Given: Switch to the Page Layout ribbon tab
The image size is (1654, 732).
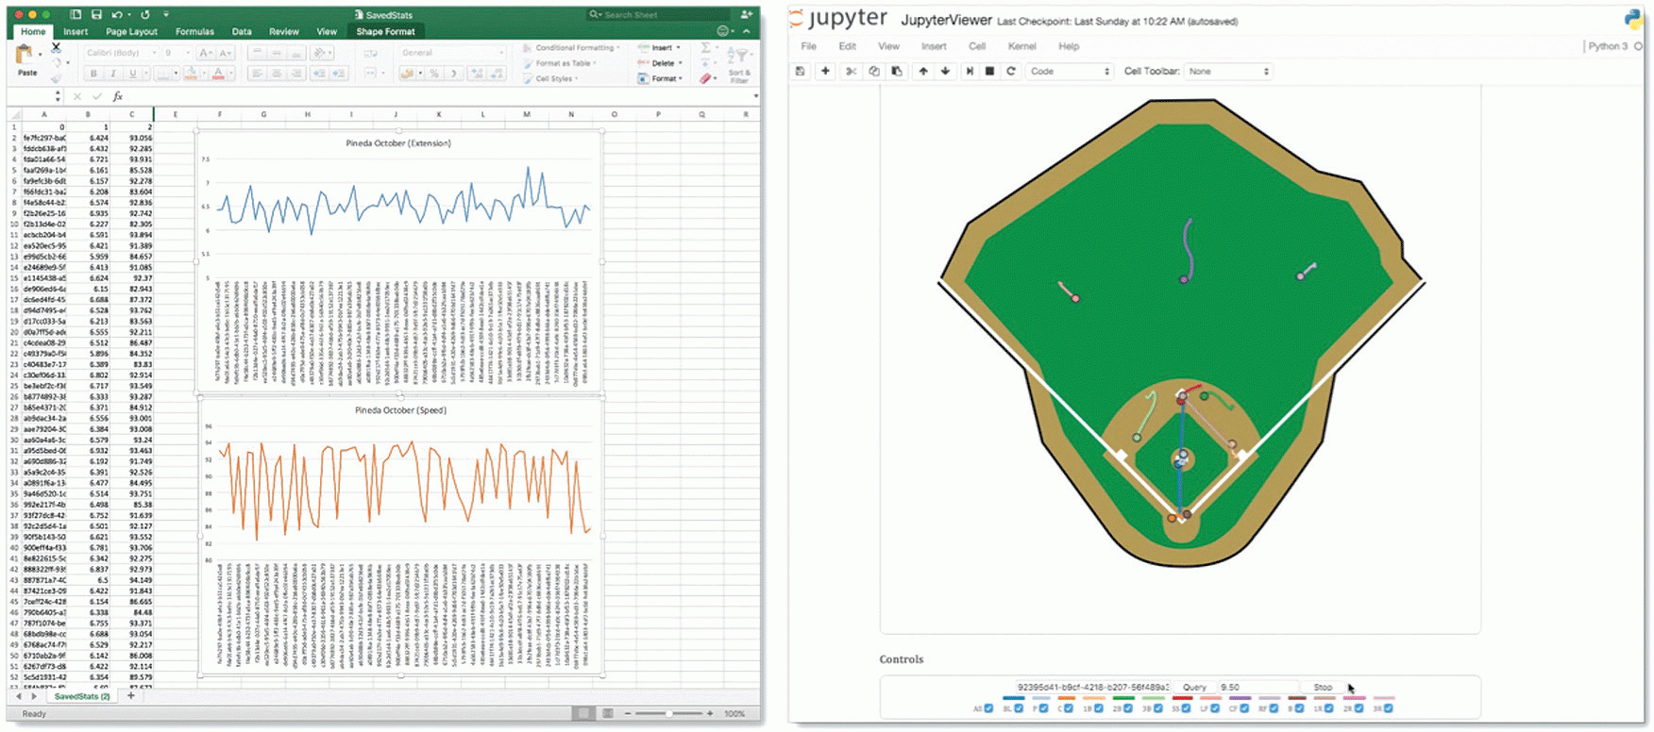Looking at the screenshot, I should click(131, 31).
